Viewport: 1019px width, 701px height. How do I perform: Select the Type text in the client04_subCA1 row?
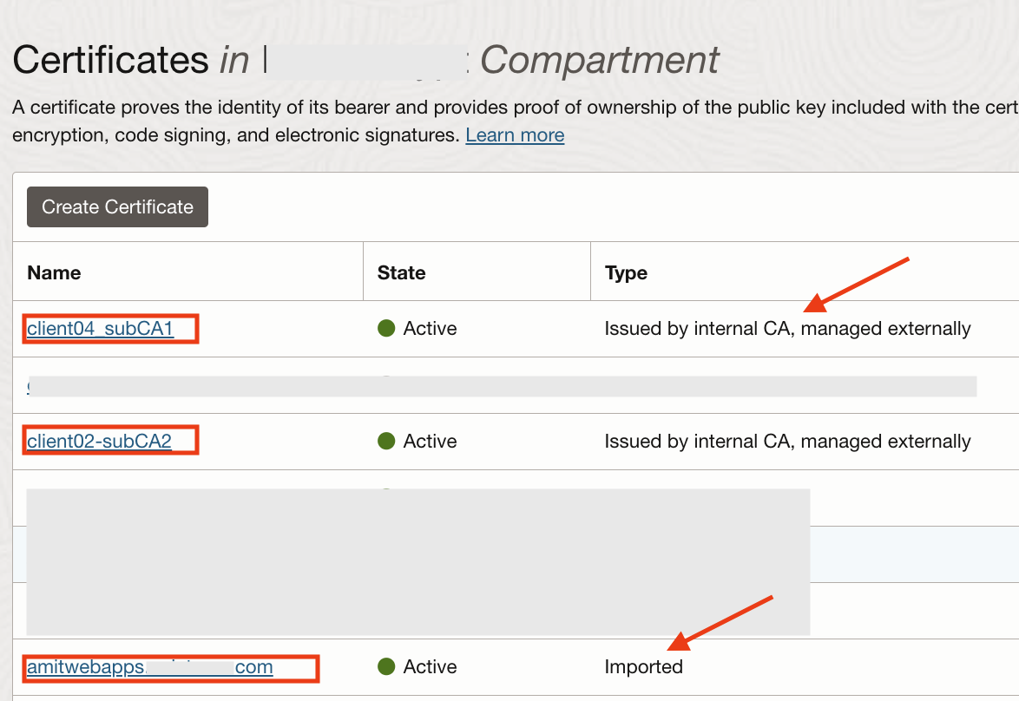pos(786,329)
